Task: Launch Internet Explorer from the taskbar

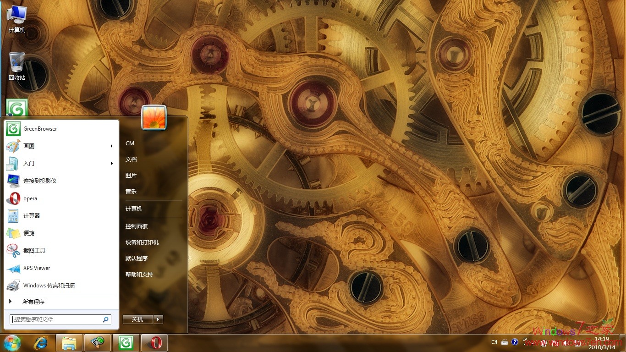Action: point(41,342)
